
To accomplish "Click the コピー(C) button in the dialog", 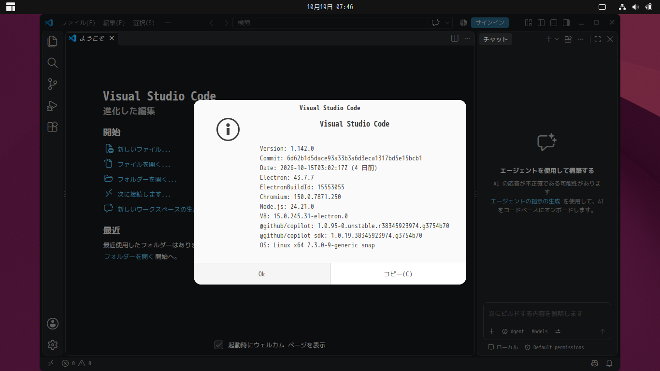I will pos(398,274).
